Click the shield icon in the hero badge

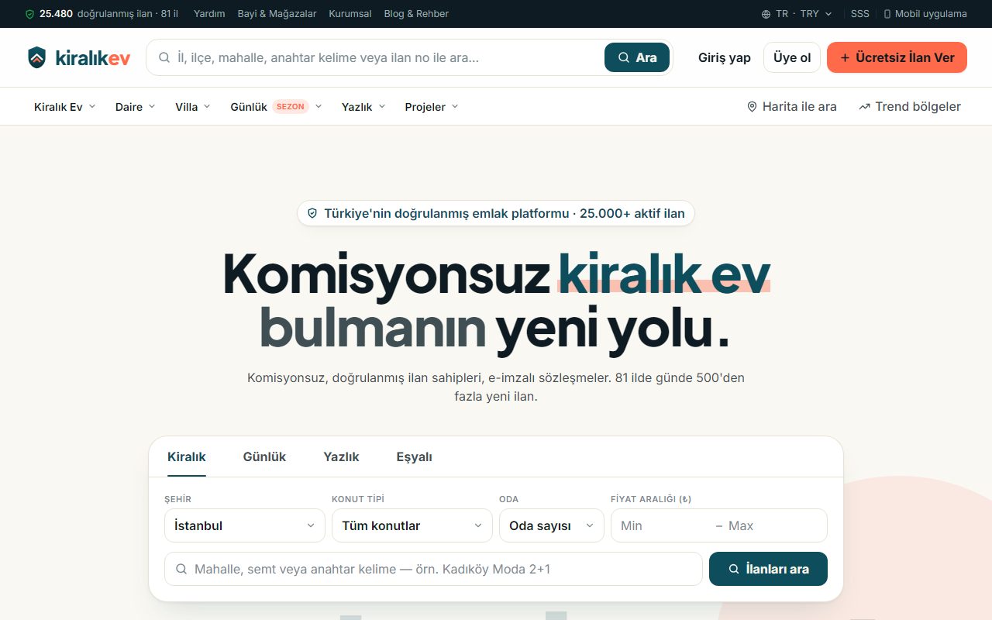(x=312, y=213)
